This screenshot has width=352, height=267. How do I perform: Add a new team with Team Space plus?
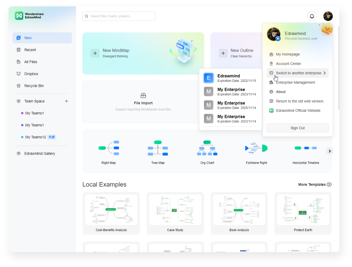pos(66,101)
